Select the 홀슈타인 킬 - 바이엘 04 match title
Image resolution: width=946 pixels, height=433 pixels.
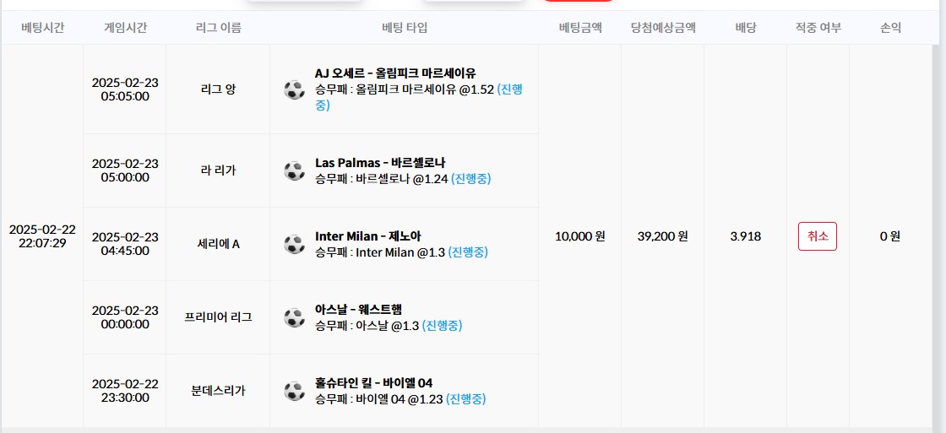coord(373,383)
